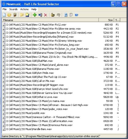This screenshot has height=139, width=128.
Task: Select the Disturbia [Rihanna].wav entry
Action: pos(40,37)
